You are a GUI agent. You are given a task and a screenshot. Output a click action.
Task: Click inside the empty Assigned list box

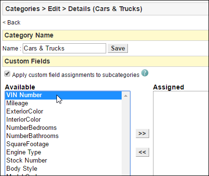click(x=181, y=133)
